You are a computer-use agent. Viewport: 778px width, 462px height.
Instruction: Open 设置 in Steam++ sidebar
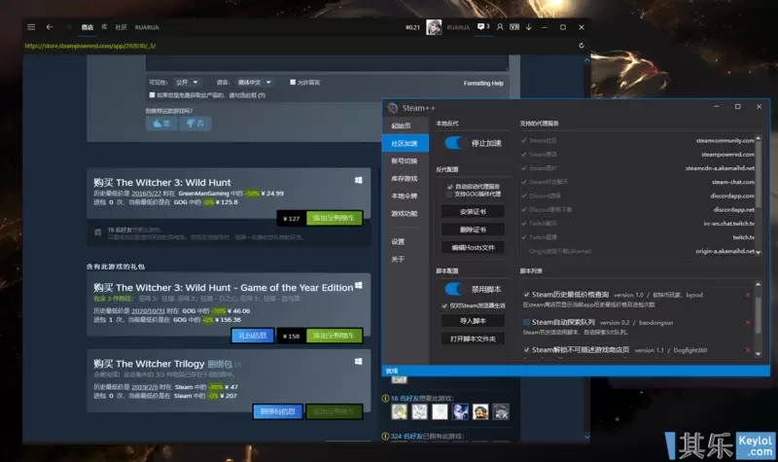coord(406,241)
